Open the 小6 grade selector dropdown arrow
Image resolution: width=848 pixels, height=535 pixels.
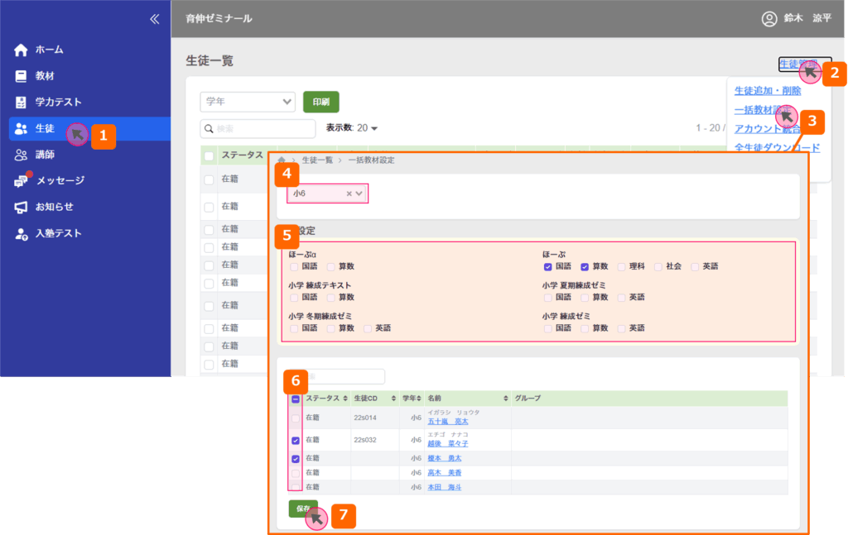coord(359,193)
